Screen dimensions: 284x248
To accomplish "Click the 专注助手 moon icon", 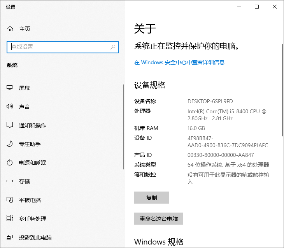I will coord(10,144).
